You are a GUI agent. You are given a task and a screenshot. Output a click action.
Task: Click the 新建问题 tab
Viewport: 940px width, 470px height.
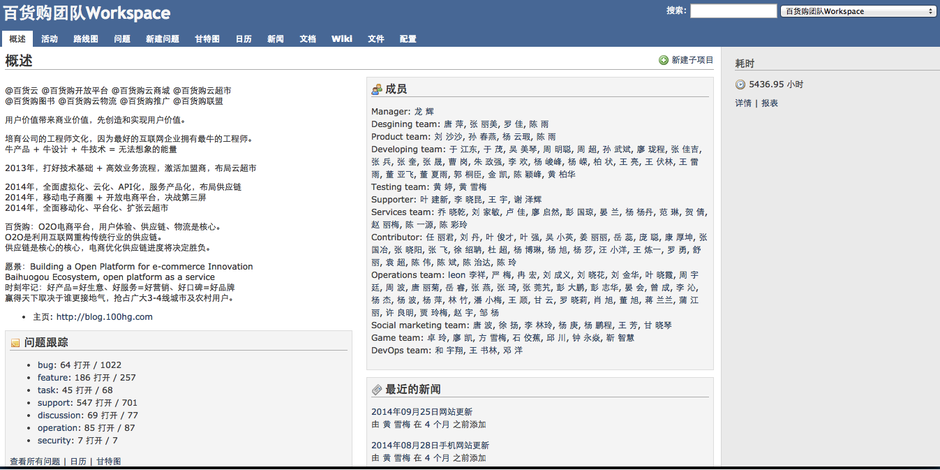coord(163,39)
